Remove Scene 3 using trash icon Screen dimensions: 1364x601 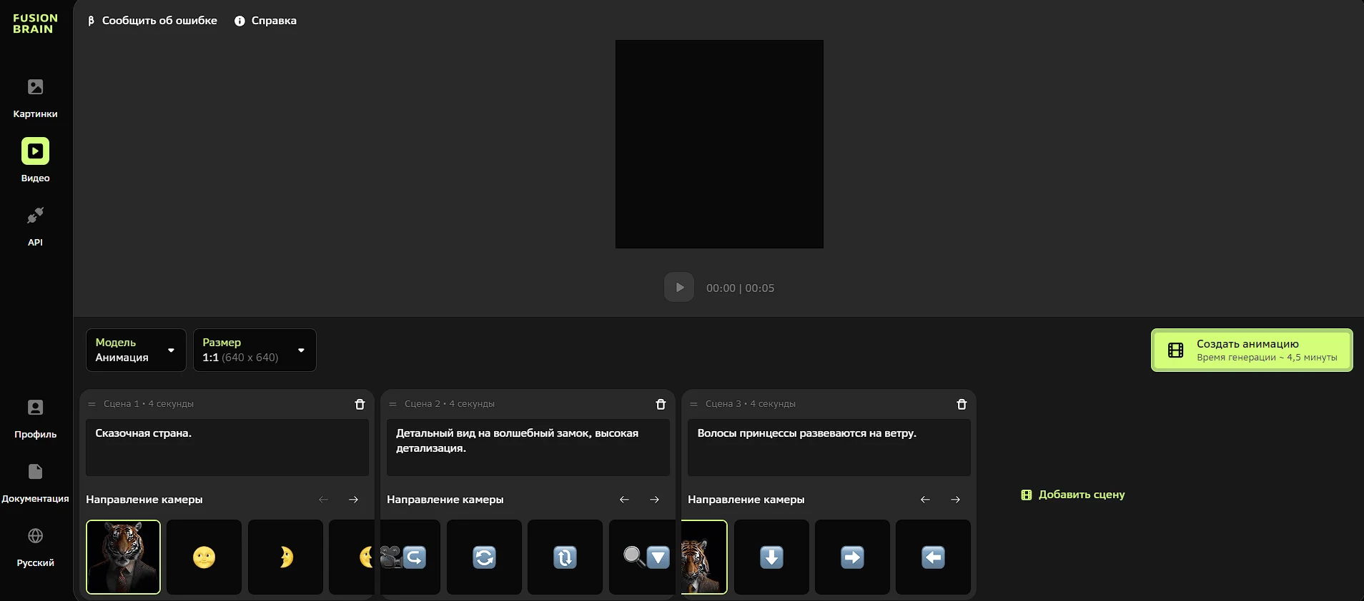coord(962,404)
